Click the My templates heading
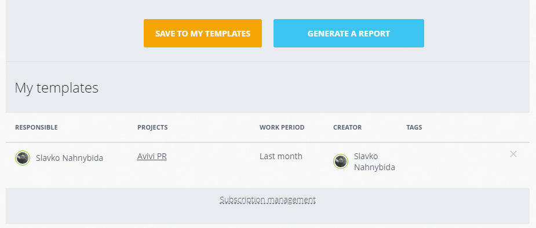The width and height of the screenshot is (536, 228). (x=56, y=88)
